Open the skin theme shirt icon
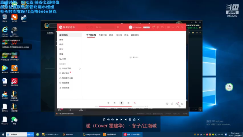243x137 pixels. [153, 27]
